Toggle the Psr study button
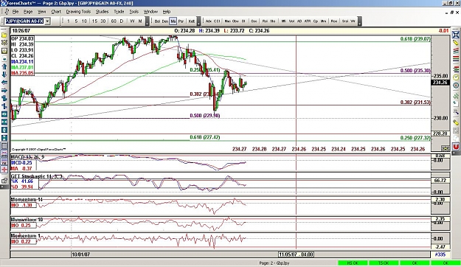The image size is (461, 267). pos(181,21)
